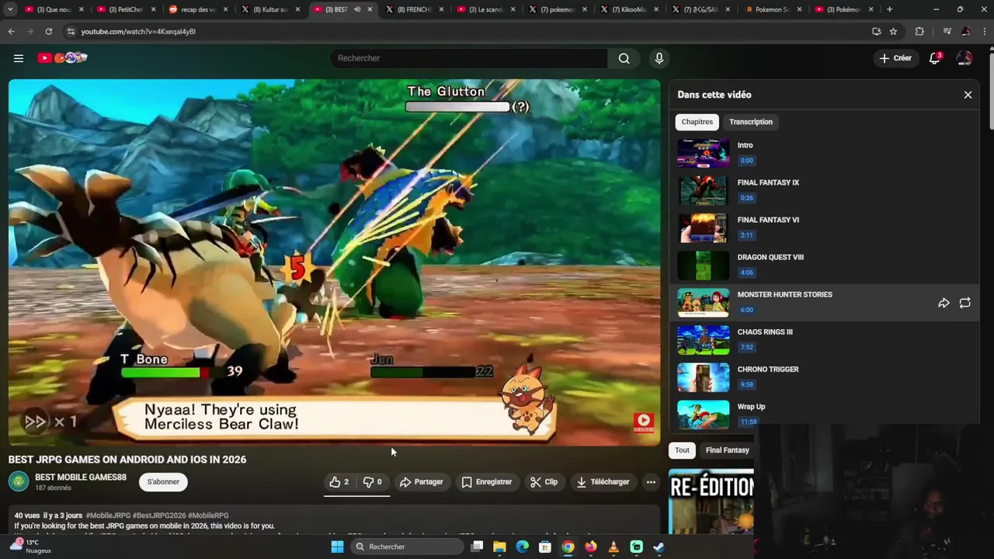The image size is (994, 559).
Task: Click the YouTube Rechercher search field
Action: (x=469, y=58)
